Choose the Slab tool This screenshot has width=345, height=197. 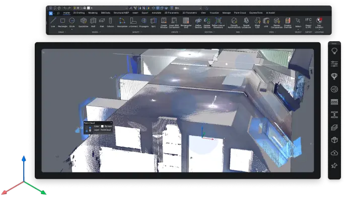[x=102, y=23]
